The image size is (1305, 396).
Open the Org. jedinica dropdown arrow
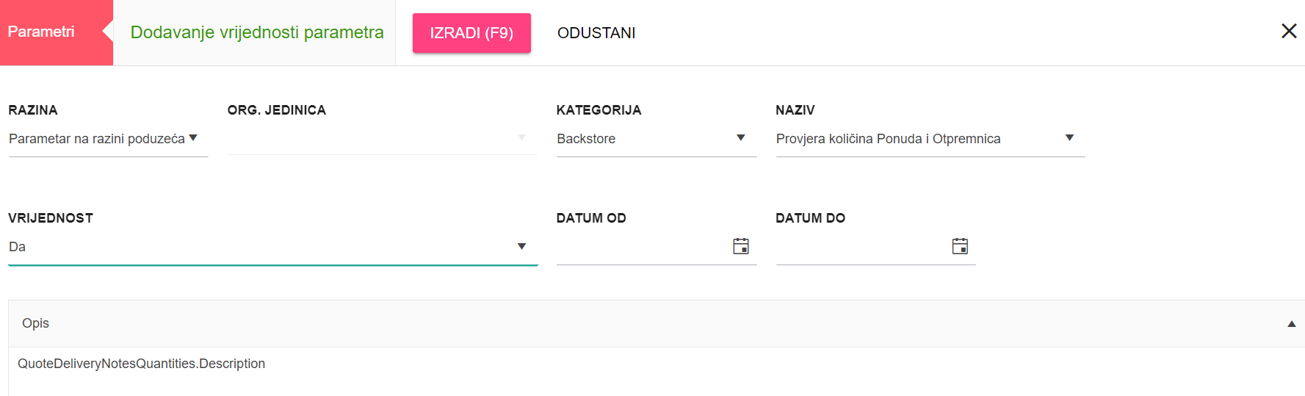521,138
